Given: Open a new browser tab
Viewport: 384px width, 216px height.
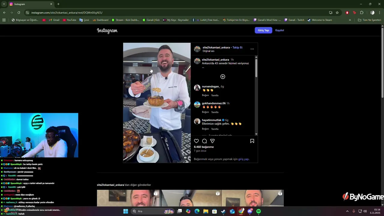Looking at the screenshot, I should coord(58,4).
